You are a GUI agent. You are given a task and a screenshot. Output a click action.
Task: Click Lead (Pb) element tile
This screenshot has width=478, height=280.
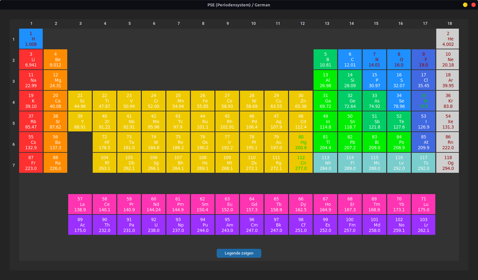click(x=350, y=142)
